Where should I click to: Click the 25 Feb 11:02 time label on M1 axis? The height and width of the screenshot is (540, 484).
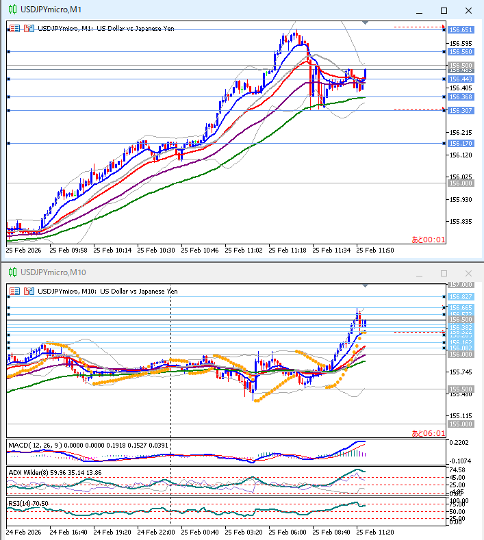244,250
